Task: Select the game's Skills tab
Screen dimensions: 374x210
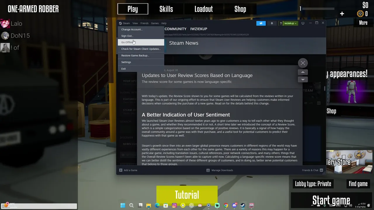Action: coord(166,9)
